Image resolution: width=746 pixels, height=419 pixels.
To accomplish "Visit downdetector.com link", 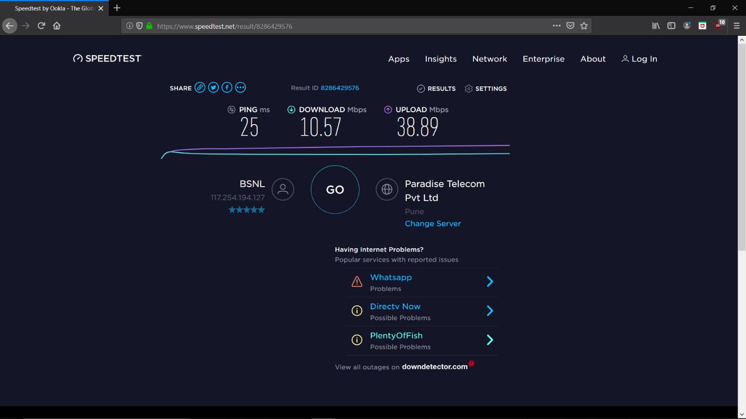I will pos(435,367).
